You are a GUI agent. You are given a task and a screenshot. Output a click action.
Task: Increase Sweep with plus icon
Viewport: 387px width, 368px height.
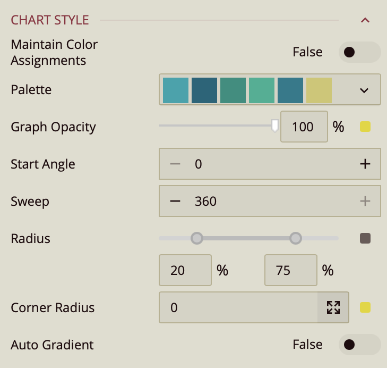[365, 201]
